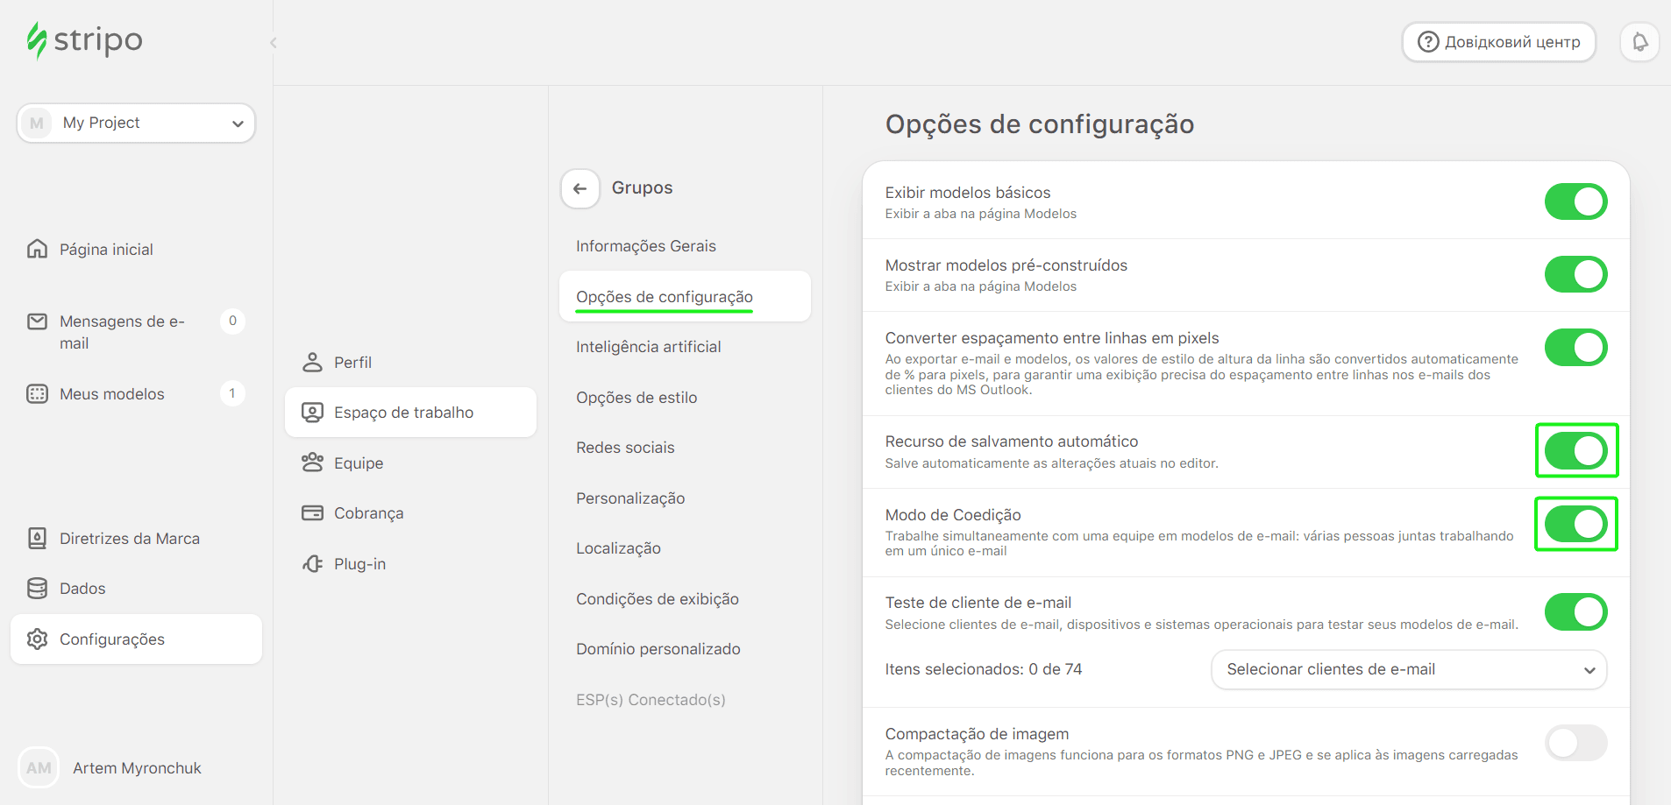The image size is (1671, 805).
Task: Open Mensagens de e-mail envelope icon
Action: point(36,321)
